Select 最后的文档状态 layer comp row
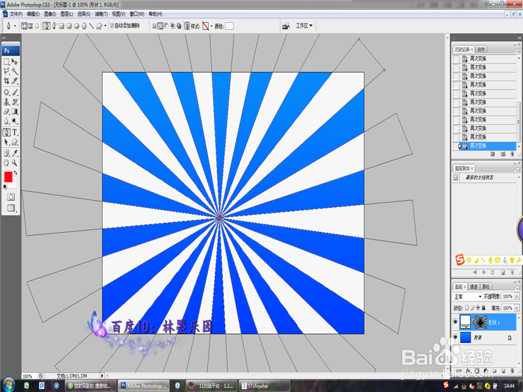523x392 pixels. click(x=484, y=178)
